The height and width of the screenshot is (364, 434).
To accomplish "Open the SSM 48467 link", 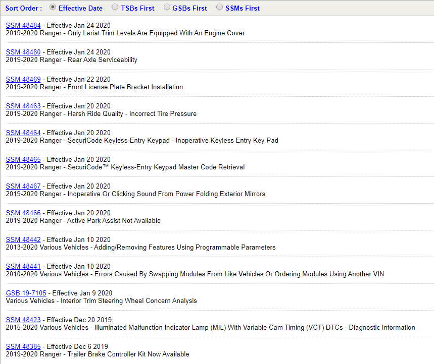I will pyautogui.click(x=23, y=187).
